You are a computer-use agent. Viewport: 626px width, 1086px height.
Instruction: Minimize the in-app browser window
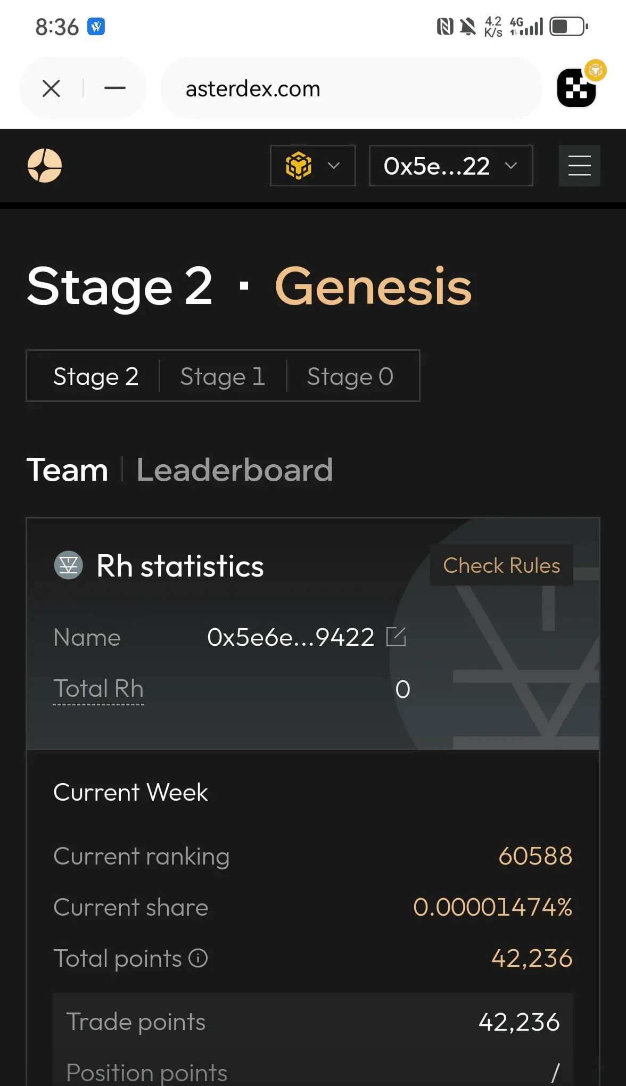(x=115, y=88)
